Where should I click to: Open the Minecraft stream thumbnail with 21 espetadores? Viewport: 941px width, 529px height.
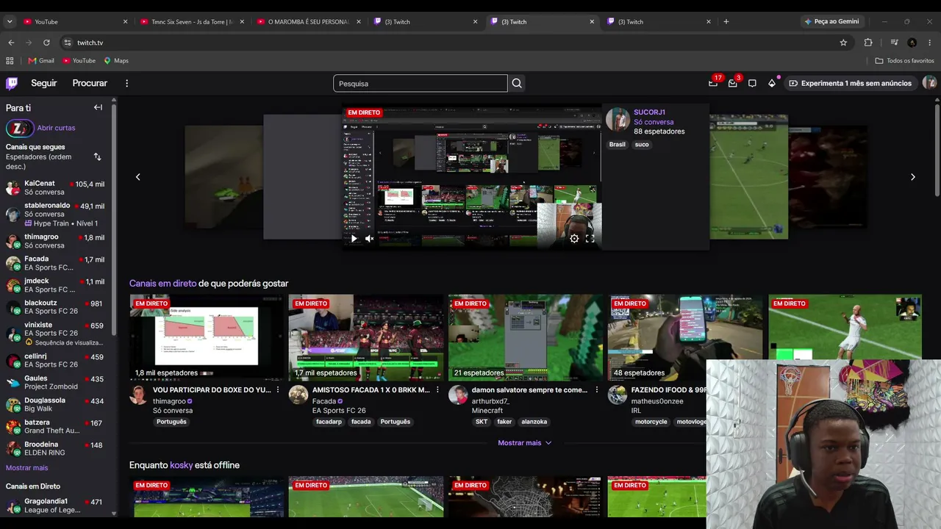click(526, 337)
